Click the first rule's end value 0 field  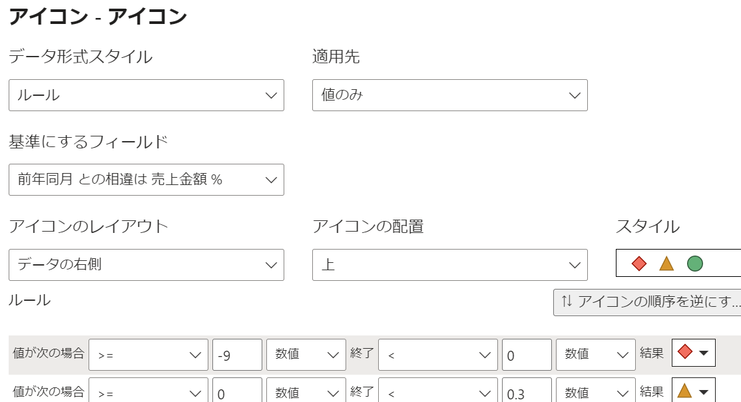pyautogui.click(x=527, y=355)
